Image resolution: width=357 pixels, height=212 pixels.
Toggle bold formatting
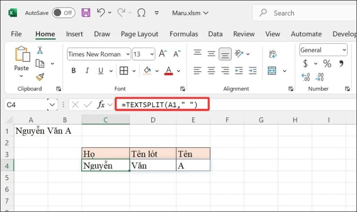(73, 71)
